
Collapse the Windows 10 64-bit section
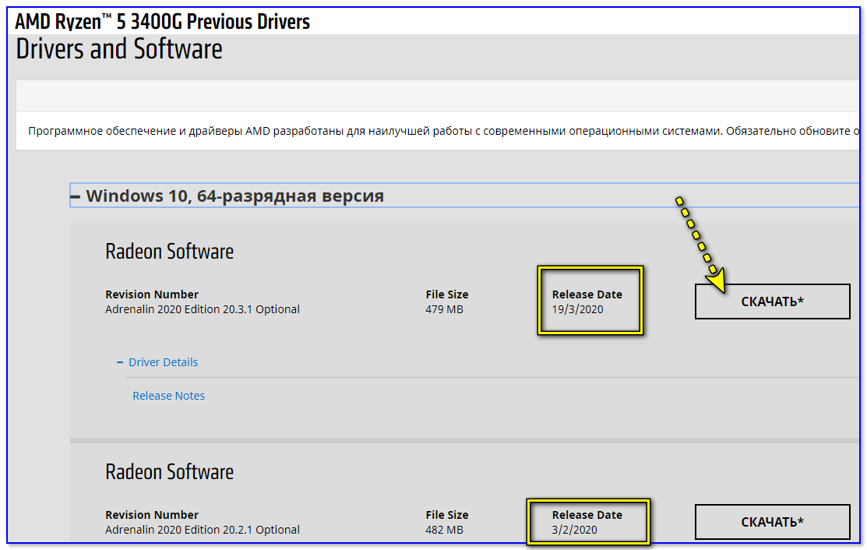(234, 196)
